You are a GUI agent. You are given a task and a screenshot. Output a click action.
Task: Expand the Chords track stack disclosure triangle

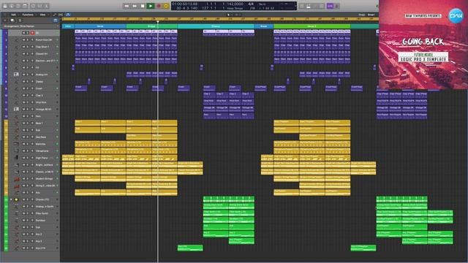[x=12, y=199]
